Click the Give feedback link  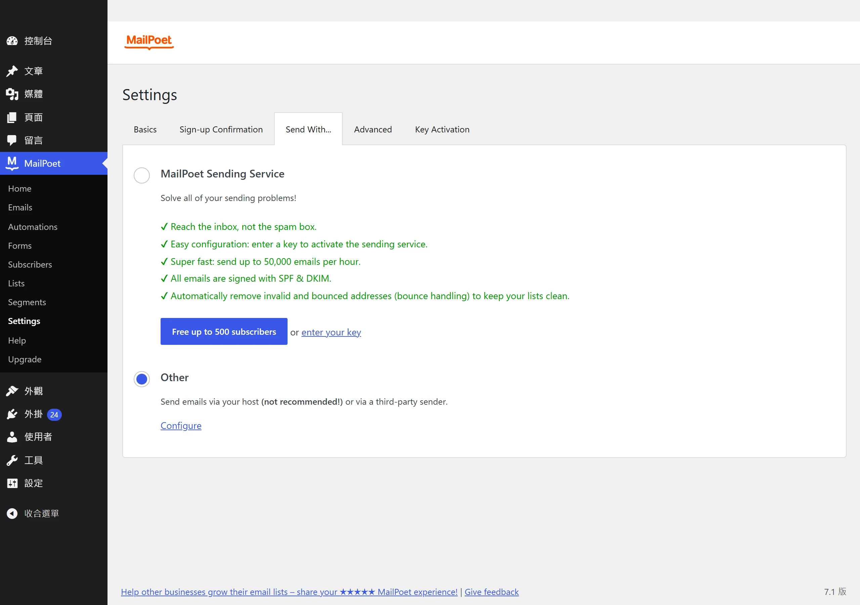[491, 592]
